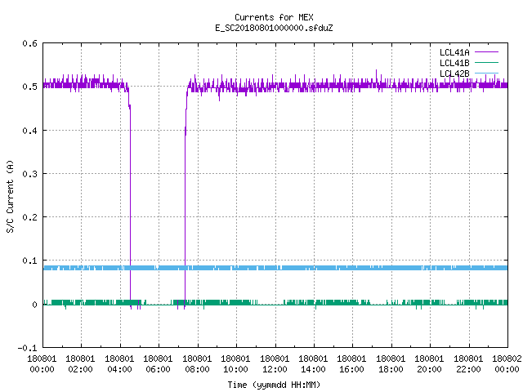Click the y-axis label 'S/C Current (A)'
This screenshot has width=523, height=392.
(10, 196)
